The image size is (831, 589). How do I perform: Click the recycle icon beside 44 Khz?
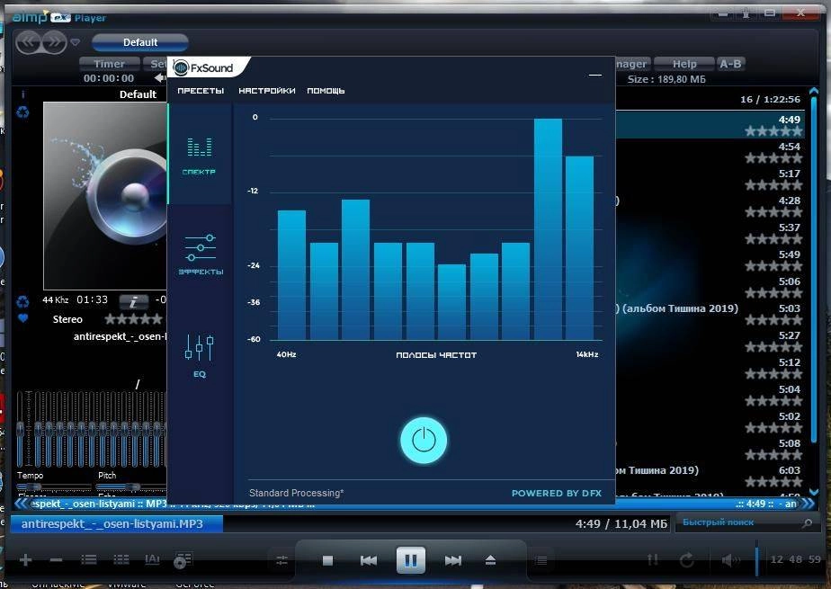(x=22, y=301)
